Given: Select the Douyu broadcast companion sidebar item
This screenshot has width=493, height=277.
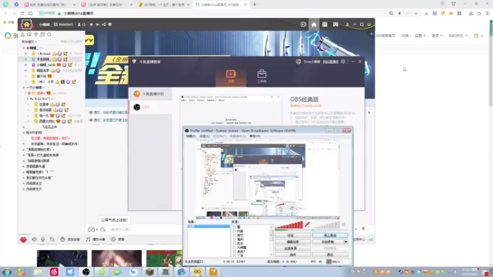Looking at the screenshot, I should click(150, 94).
